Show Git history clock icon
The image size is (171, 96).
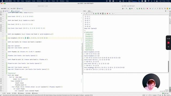(160, 9)
